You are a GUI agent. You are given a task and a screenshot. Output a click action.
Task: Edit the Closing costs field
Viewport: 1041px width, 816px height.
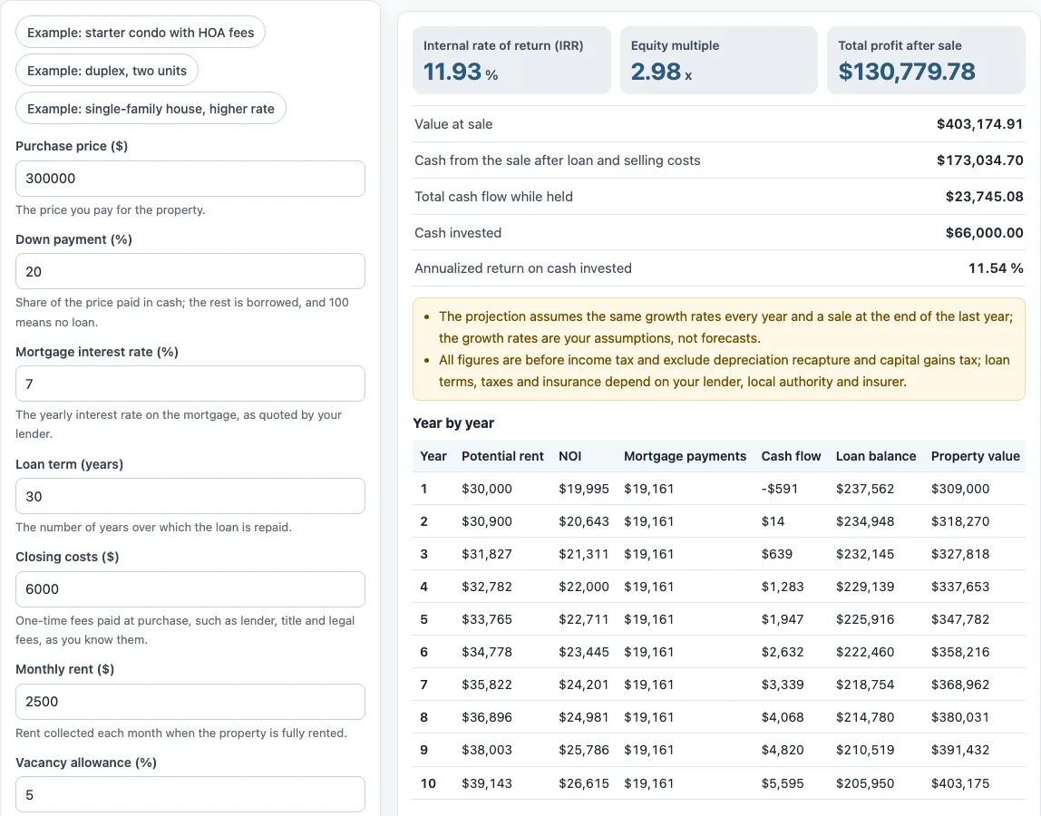(190, 589)
